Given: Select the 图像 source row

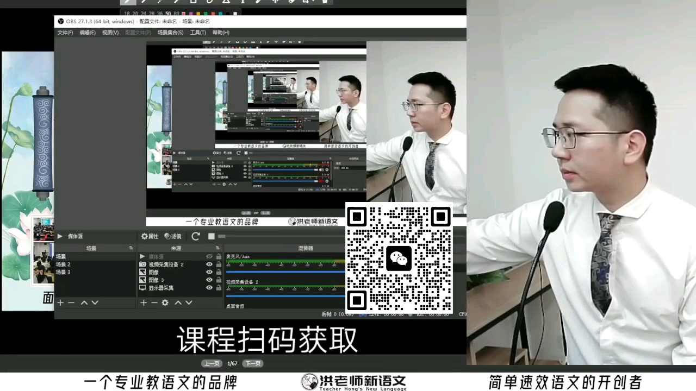Looking at the screenshot, I should (179, 272).
